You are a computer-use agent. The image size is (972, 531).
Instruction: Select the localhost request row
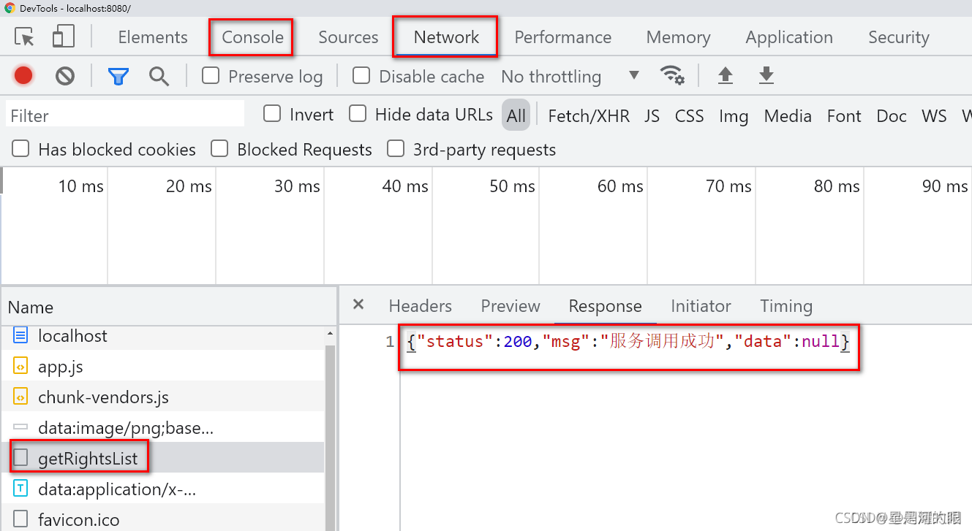162,336
